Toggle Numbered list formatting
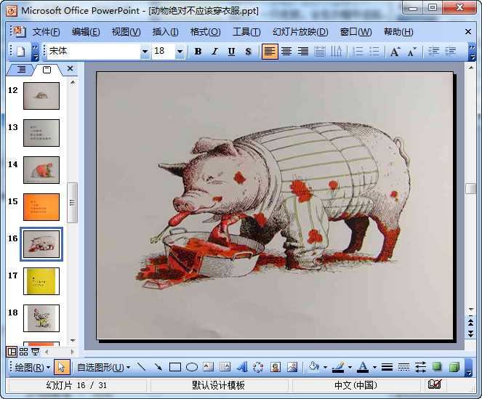This screenshot has height=399, width=482. (358, 52)
